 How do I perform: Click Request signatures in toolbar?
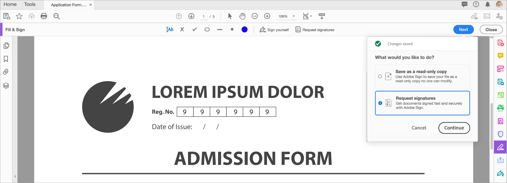(315, 30)
